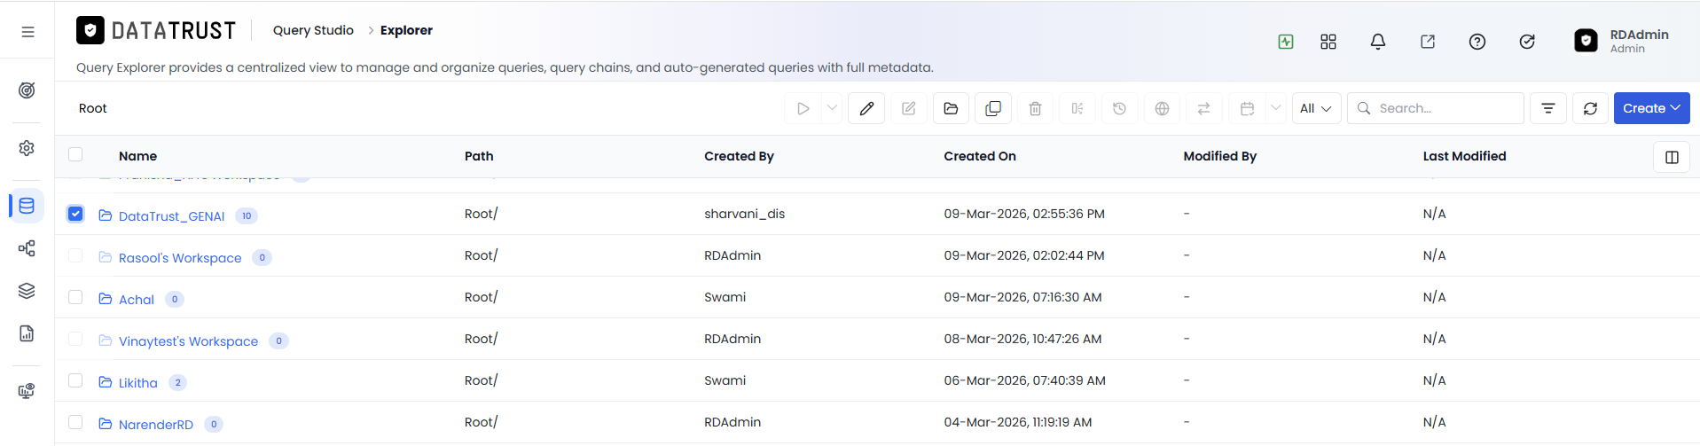Check the Achal folder checkbox
The height and width of the screenshot is (446, 1700).
pos(75,297)
